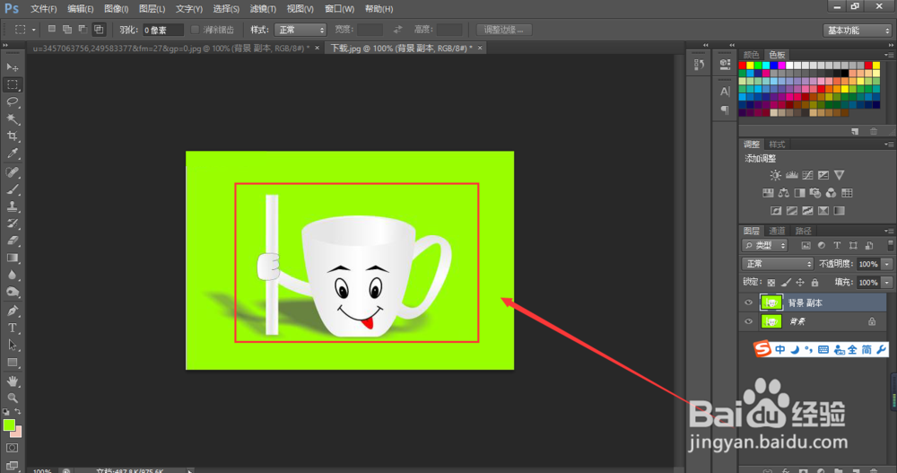Add a Color Balance adjustment
897x473 pixels.
click(x=784, y=193)
